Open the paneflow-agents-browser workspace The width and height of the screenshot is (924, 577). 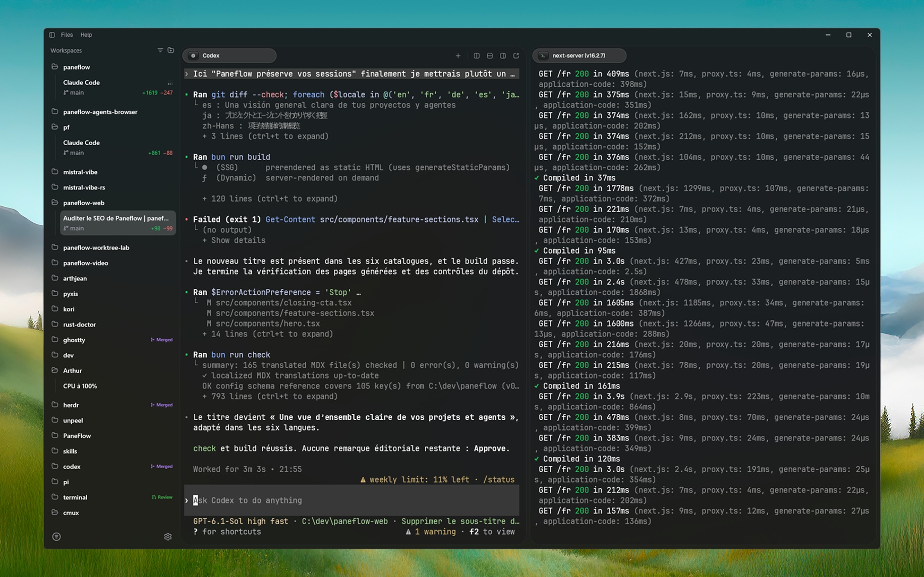coord(100,112)
